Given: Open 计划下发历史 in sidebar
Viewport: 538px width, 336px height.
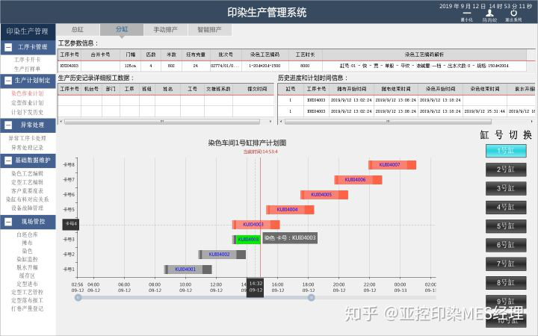Looking at the screenshot, I should coord(27,112).
